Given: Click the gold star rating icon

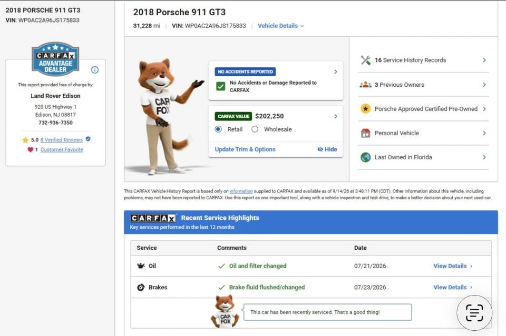Looking at the screenshot, I should (x=25, y=140).
